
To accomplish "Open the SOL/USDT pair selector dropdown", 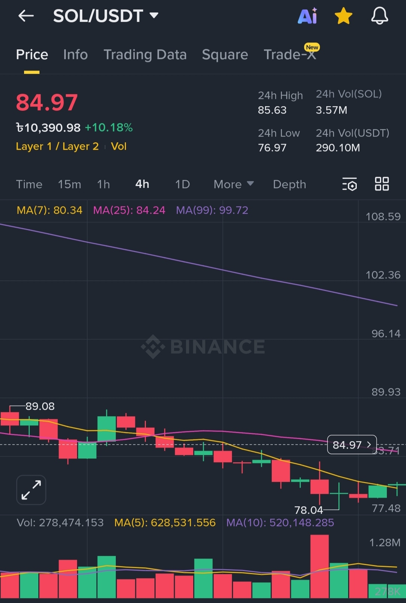I will tap(106, 16).
